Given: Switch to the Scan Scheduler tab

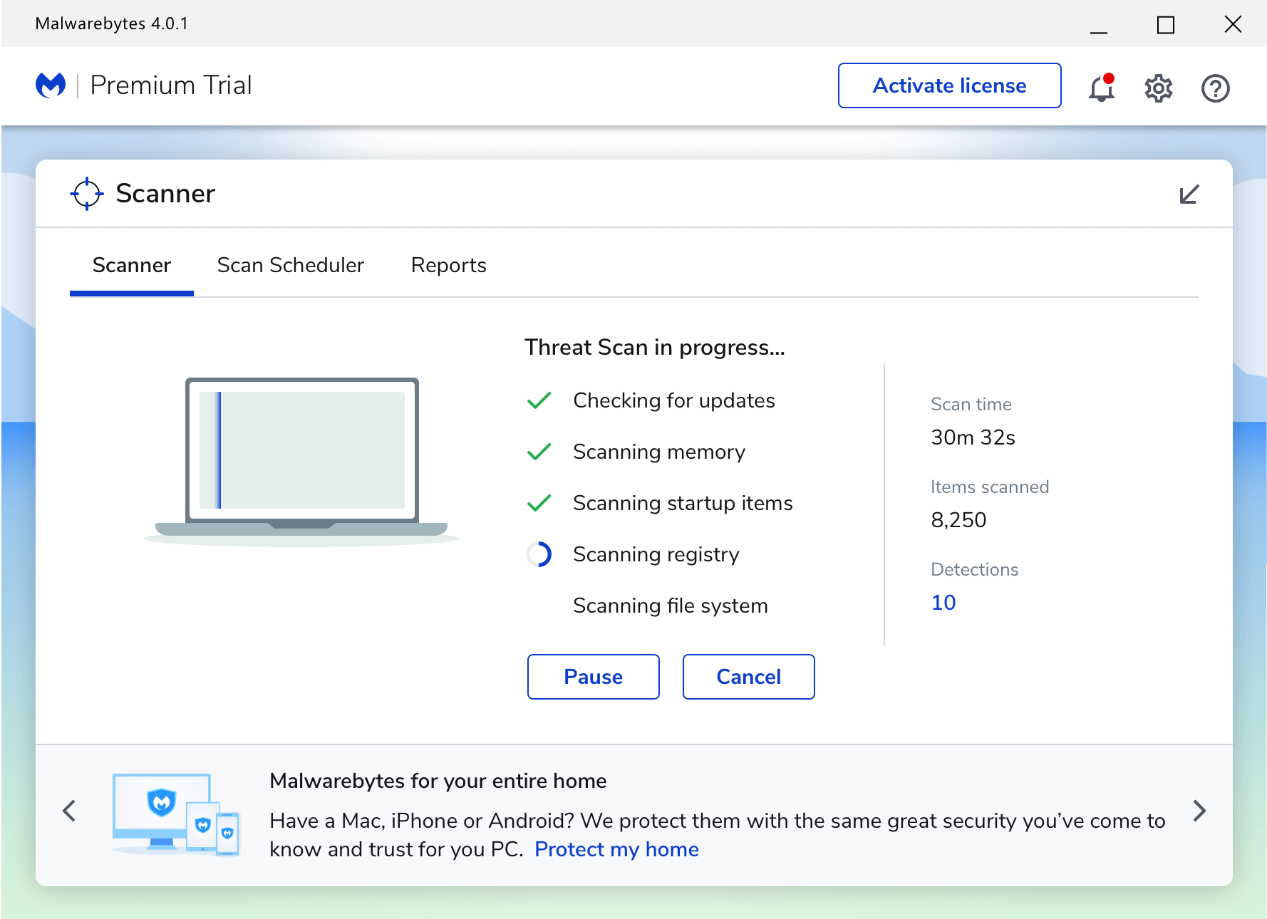Looking at the screenshot, I should pos(291,266).
